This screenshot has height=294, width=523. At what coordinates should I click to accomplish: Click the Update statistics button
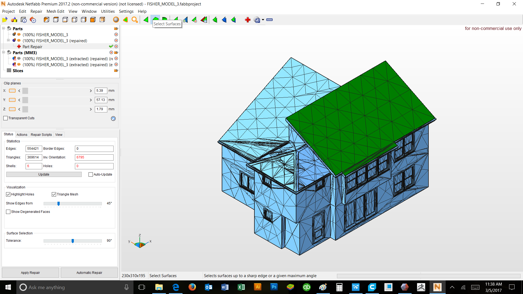[x=44, y=174]
